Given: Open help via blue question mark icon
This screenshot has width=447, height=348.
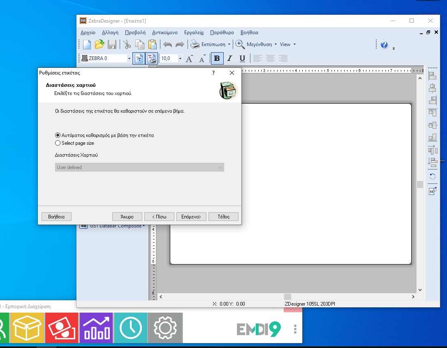Looking at the screenshot, I should coord(384,44).
